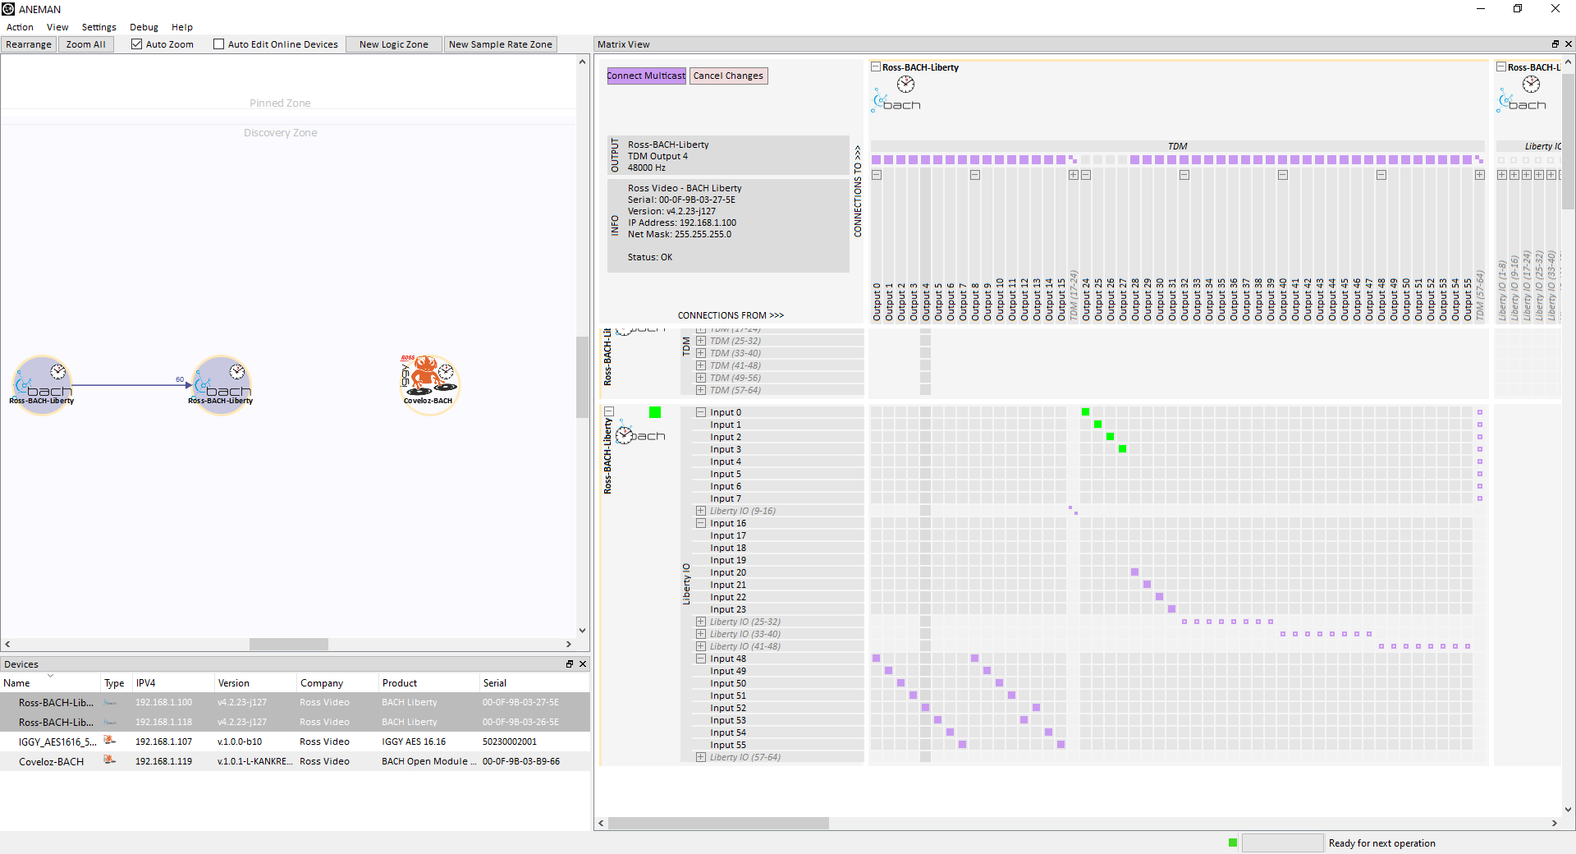This screenshot has height=854, width=1576.
Task: Select the IGGY_AES1616_5 device row
Action: click(295, 742)
